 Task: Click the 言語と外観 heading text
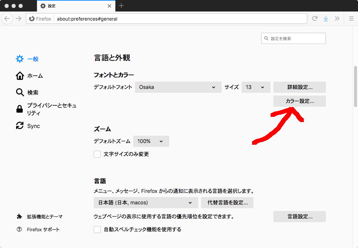click(x=112, y=58)
